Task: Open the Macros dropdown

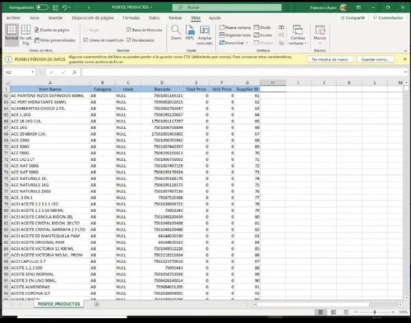Action: pos(320,35)
